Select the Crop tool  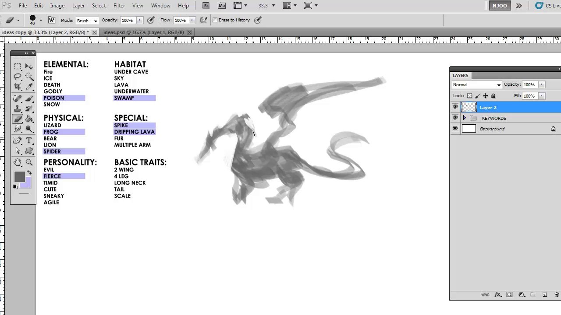point(18,87)
